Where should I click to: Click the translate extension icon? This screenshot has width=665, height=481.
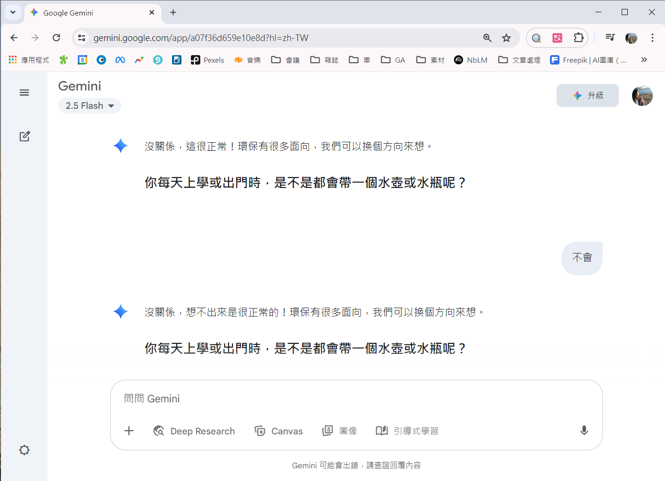(x=557, y=38)
